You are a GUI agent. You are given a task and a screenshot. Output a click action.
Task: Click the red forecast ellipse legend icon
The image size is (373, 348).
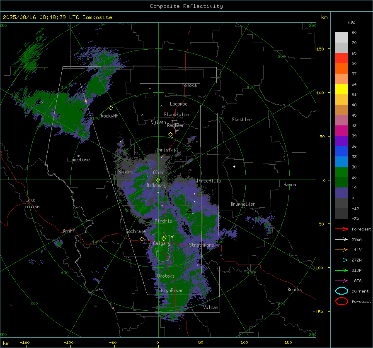pos(342,301)
